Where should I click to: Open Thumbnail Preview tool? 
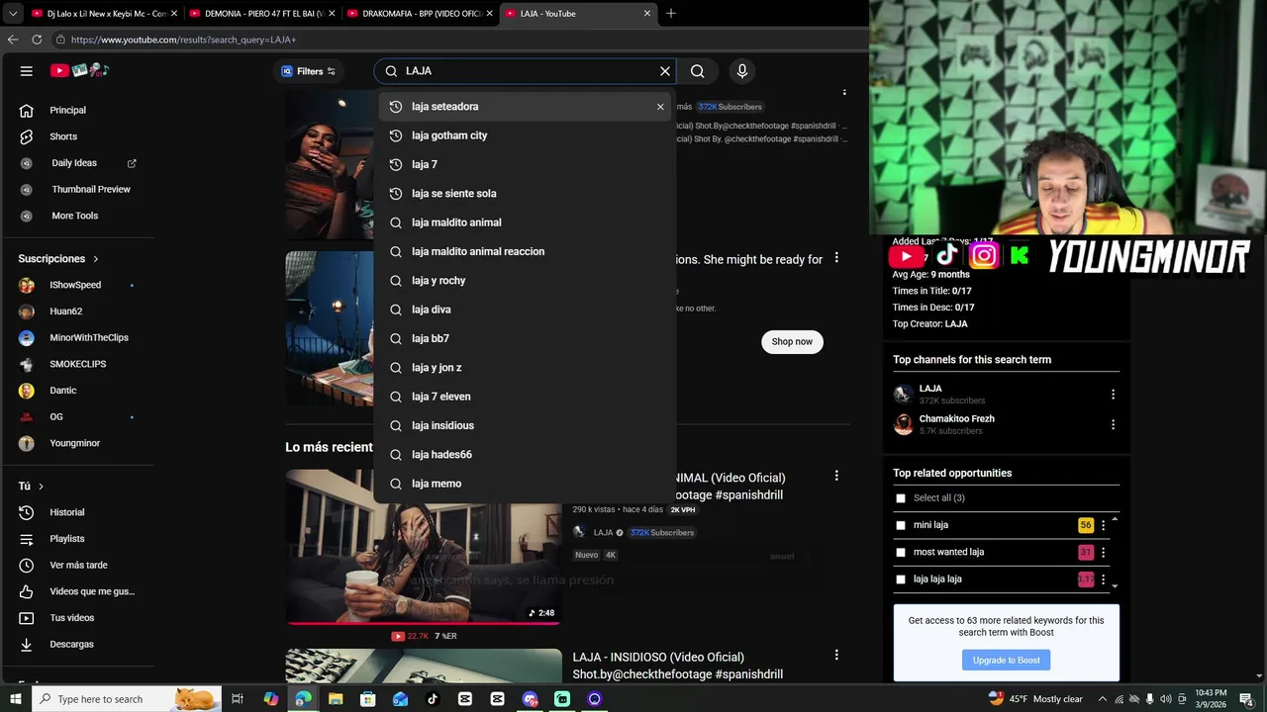click(91, 189)
